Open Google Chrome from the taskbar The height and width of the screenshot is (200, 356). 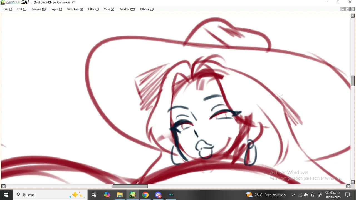[145, 195]
